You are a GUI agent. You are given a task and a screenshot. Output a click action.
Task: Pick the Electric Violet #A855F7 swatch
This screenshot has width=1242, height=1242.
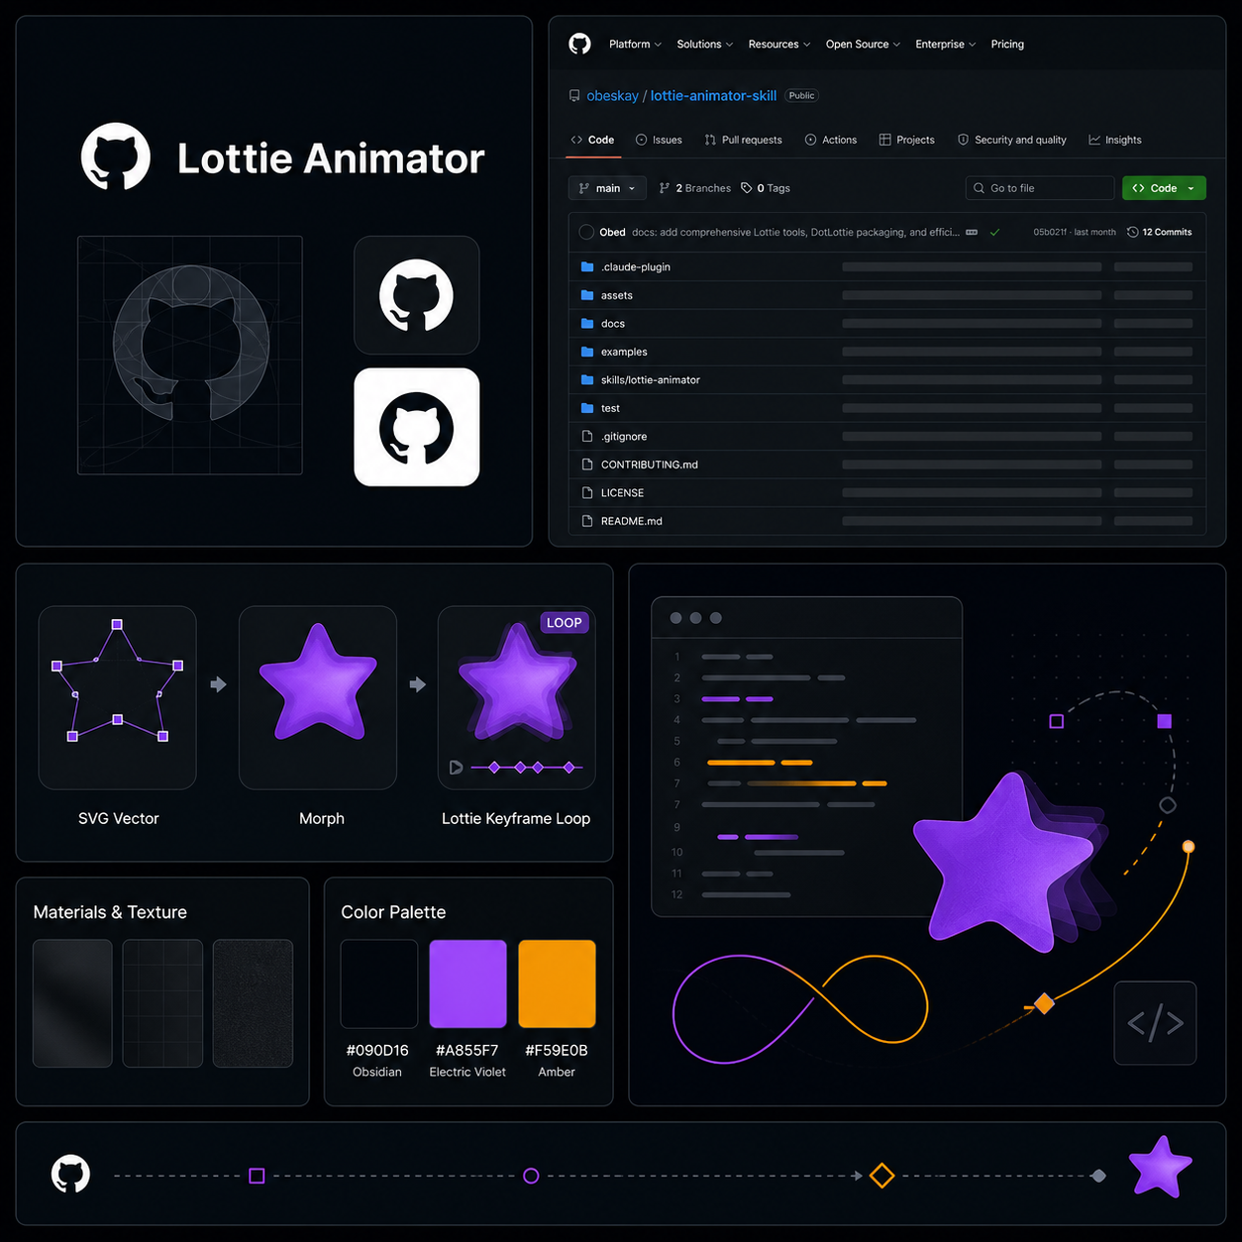click(467, 983)
